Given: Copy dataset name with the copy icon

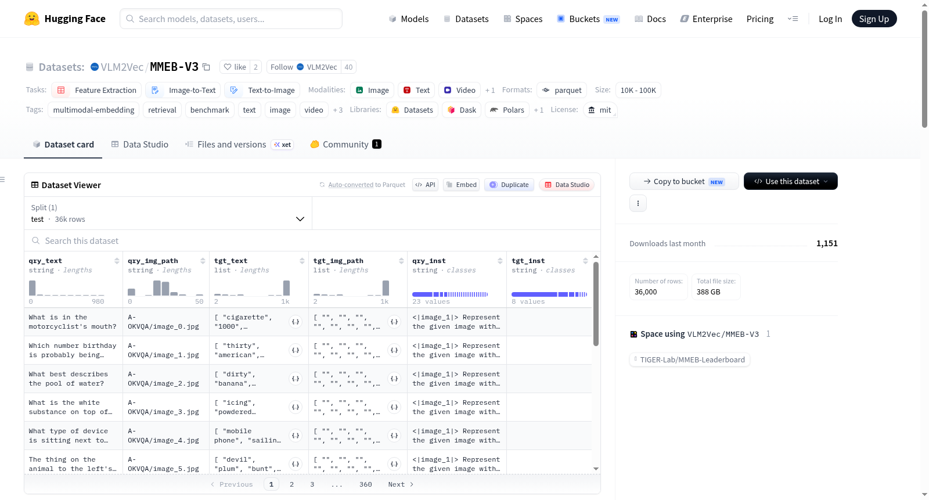Looking at the screenshot, I should (x=206, y=67).
